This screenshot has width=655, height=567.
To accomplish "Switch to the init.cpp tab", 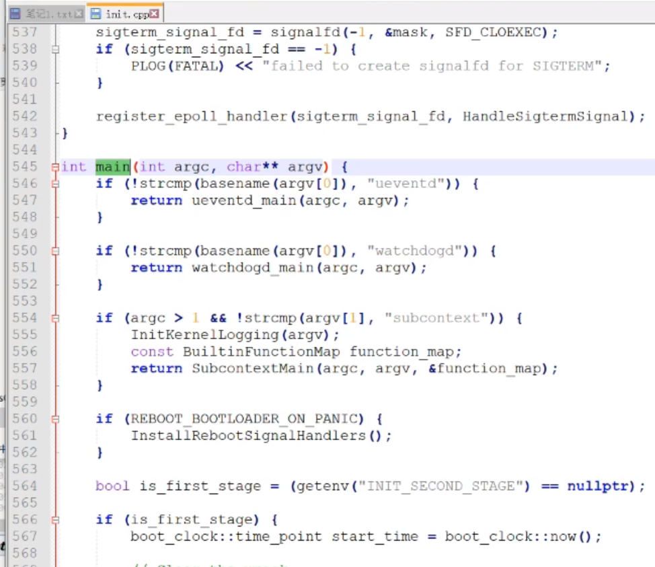I will coord(127,14).
